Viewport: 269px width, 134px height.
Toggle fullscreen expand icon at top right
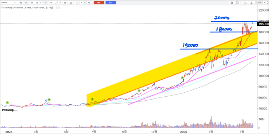[x=267, y=3]
